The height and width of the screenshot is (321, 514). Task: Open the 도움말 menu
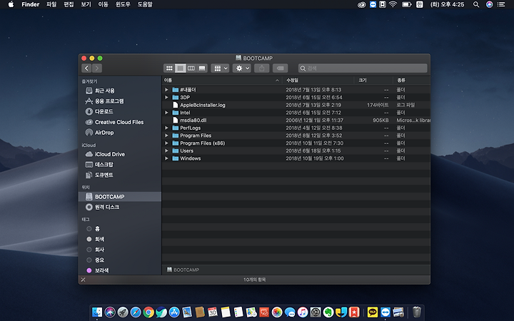(145, 4)
